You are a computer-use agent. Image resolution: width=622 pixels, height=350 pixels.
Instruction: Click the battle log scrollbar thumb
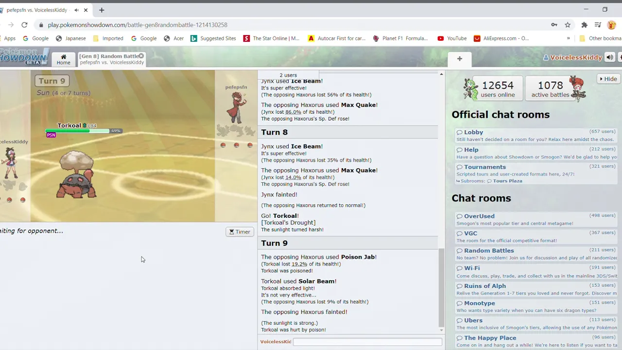point(441,288)
